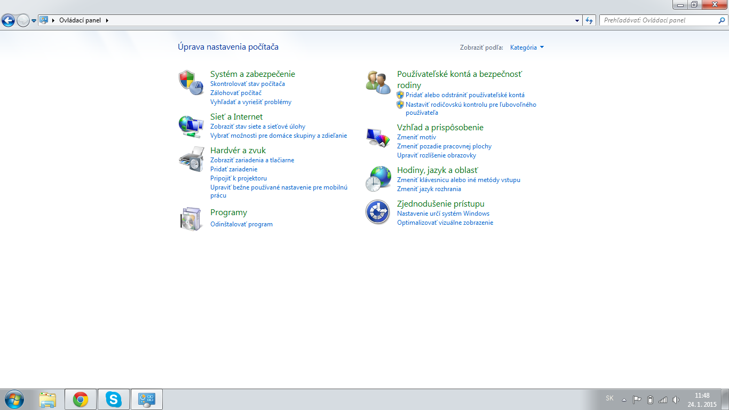Image resolution: width=729 pixels, height=410 pixels.
Task: Click Vybrať možnosti pre domáce skupiny link
Action: coord(279,136)
